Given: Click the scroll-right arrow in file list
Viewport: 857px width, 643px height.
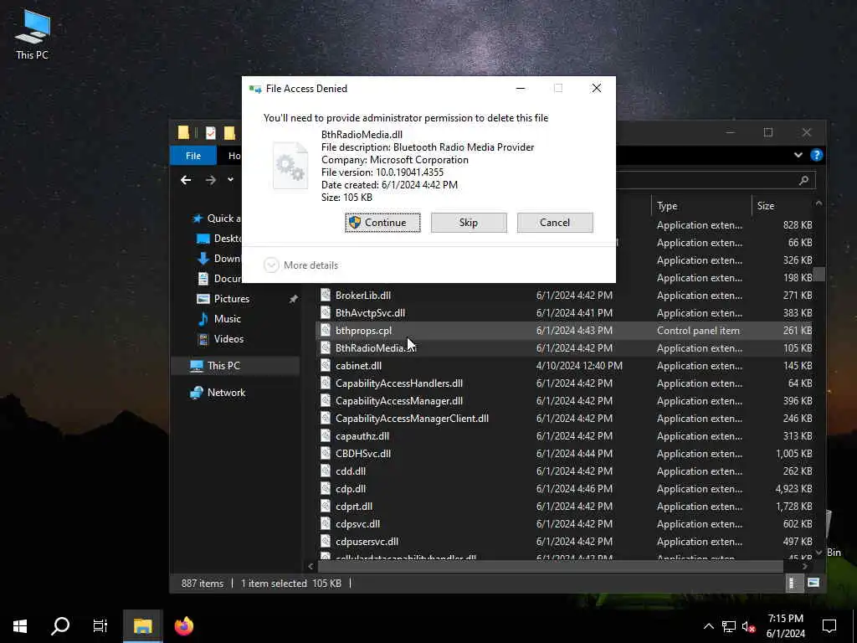Looking at the screenshot, I should [x=804, y=567].
